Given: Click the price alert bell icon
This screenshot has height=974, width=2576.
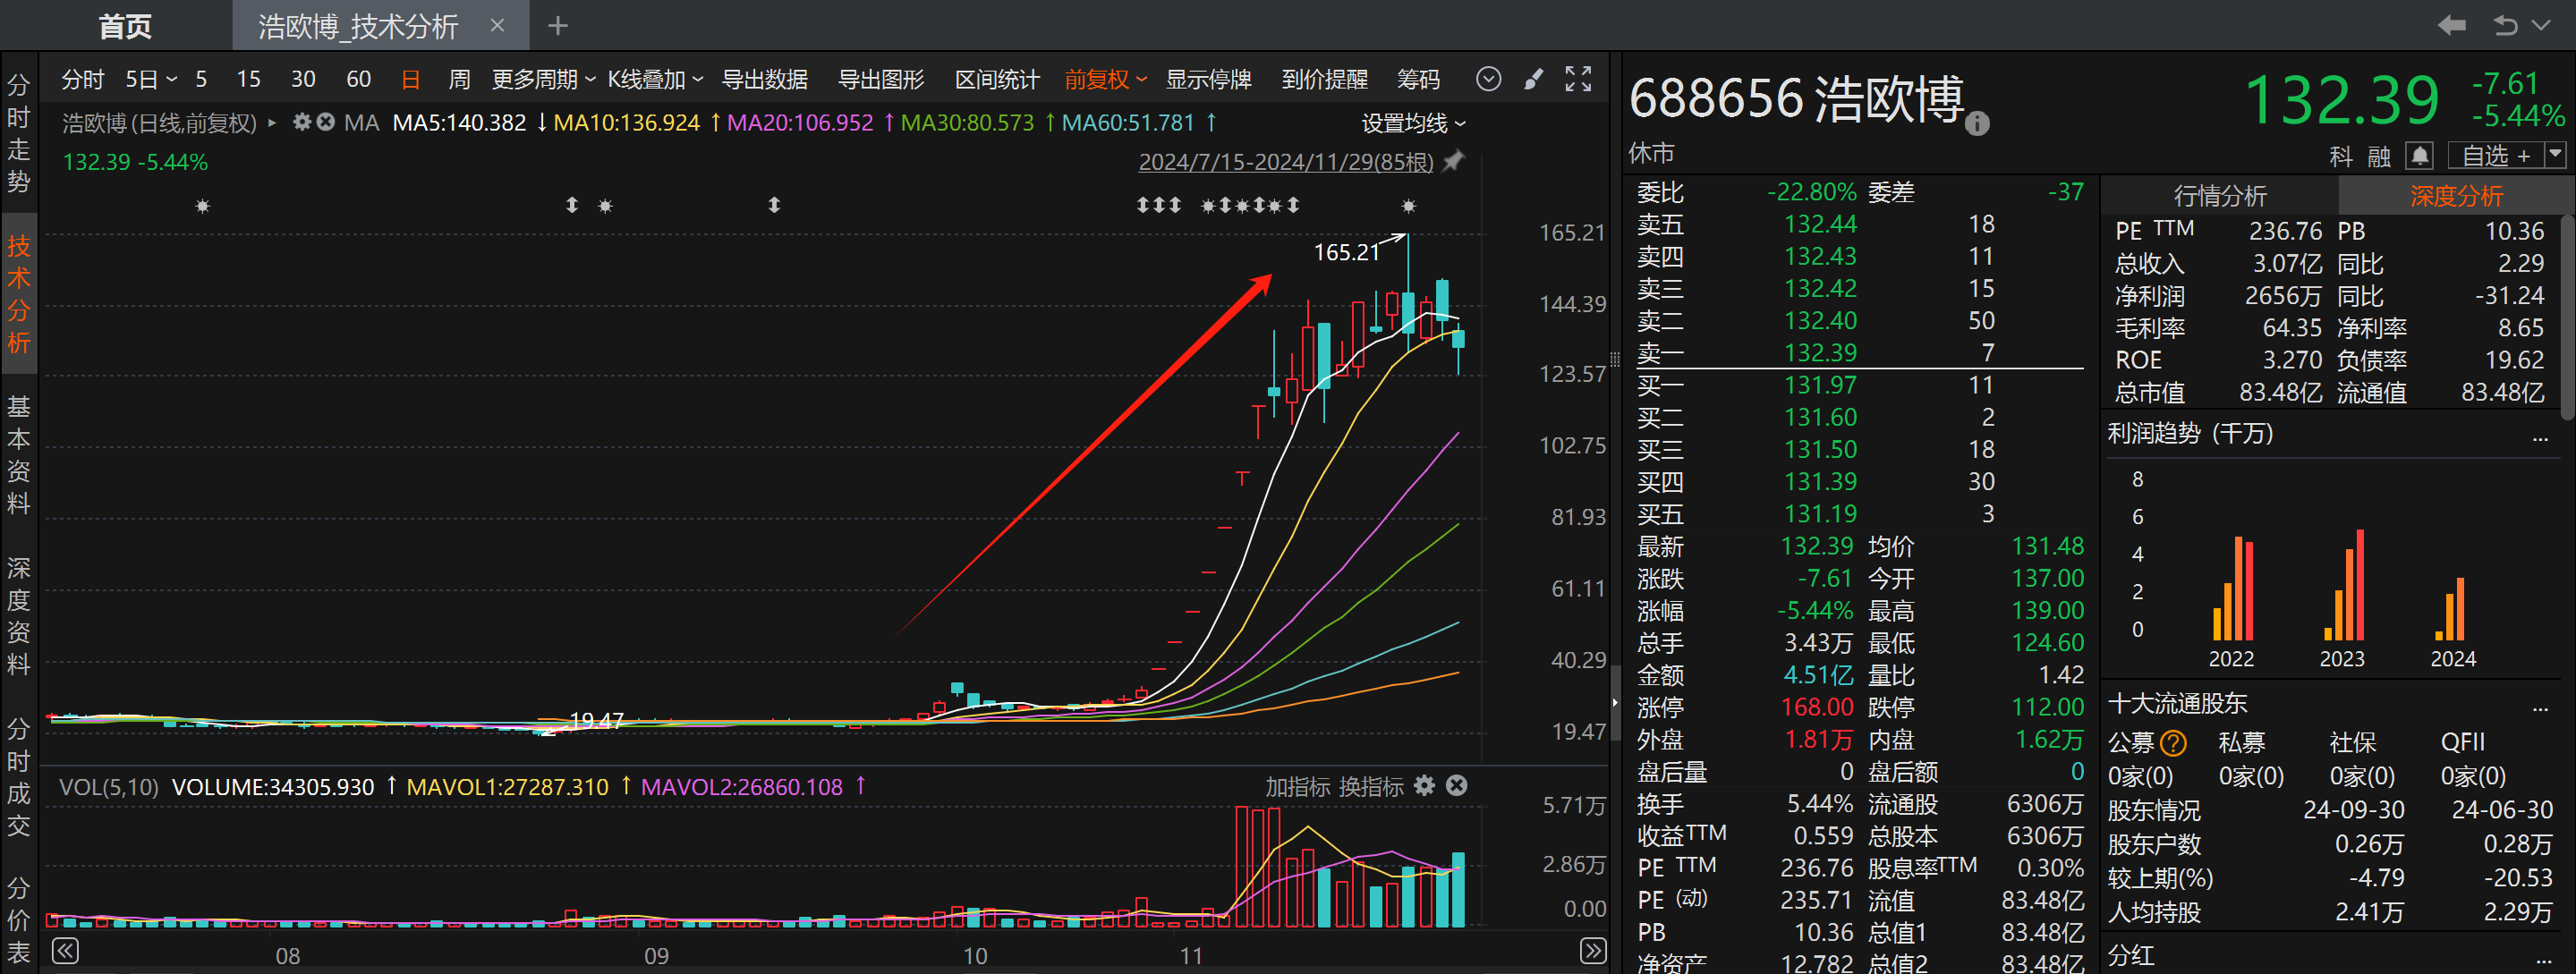Looking at the screenshot, I should click(2419, 156).
